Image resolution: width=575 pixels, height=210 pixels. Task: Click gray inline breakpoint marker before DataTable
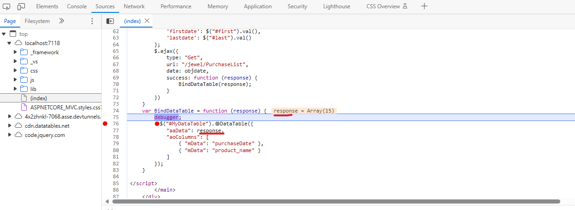pos(217,124)
